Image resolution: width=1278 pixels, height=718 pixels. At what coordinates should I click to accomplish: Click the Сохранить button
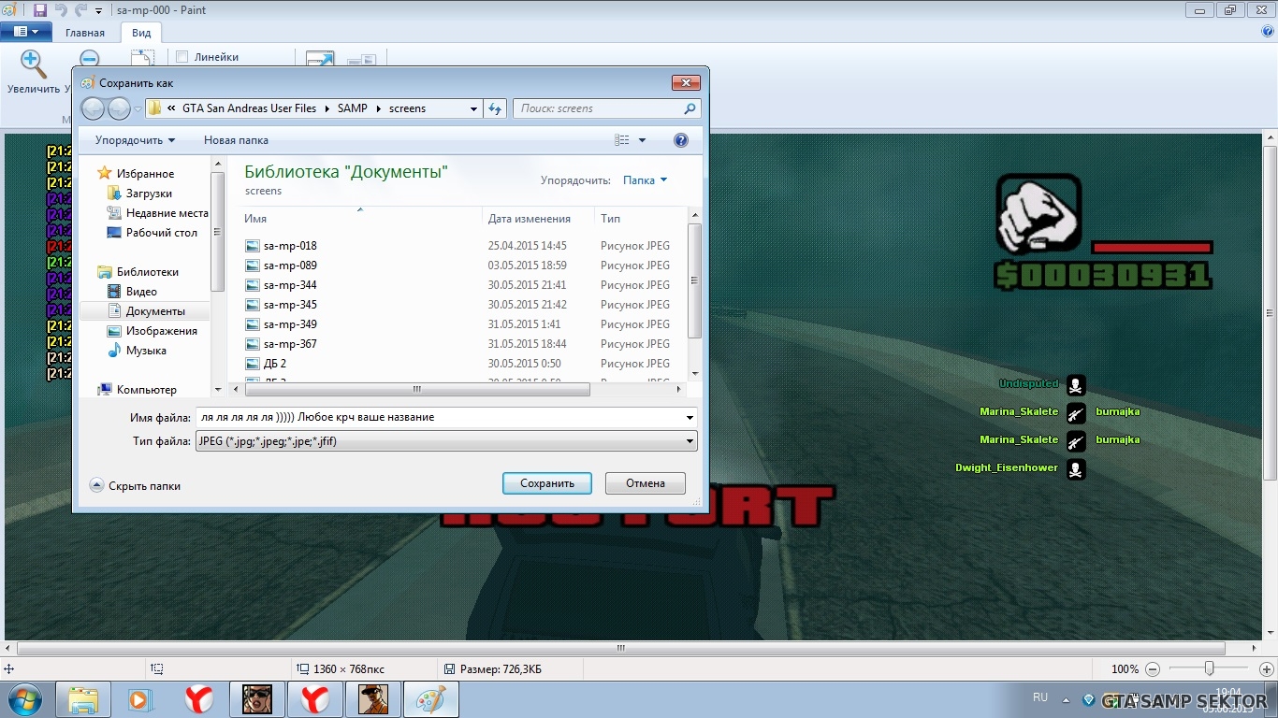point(547,483)
